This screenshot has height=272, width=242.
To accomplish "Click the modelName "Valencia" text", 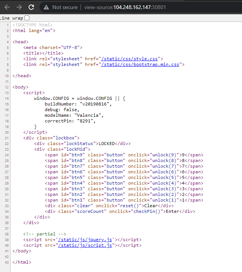I will coord(88,115).
